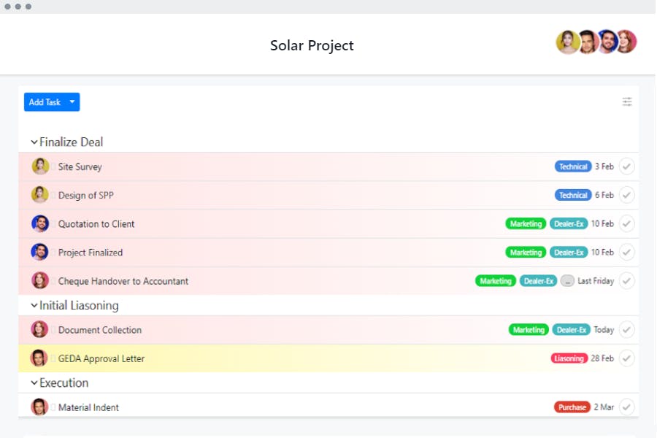
Task: Open the Add Task dropdown arrow
Action: (x=72, y=102)
